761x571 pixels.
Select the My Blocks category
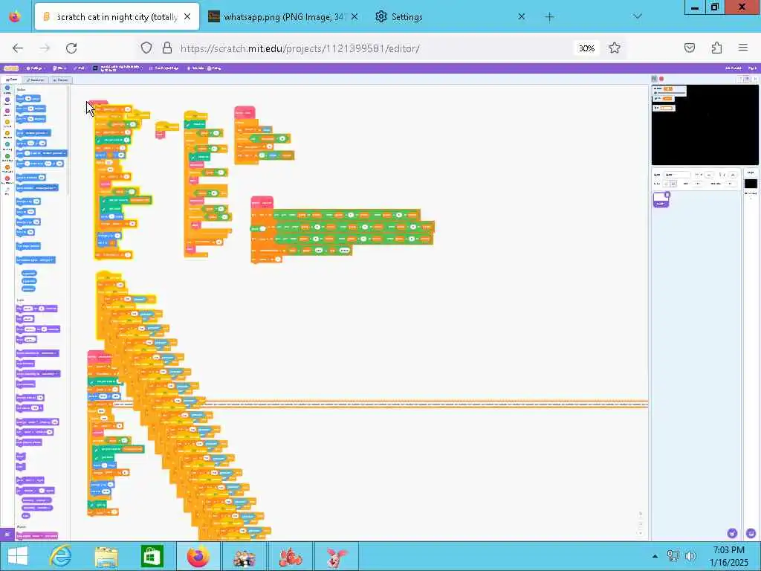pyautogui.click(x=7, y=180)
